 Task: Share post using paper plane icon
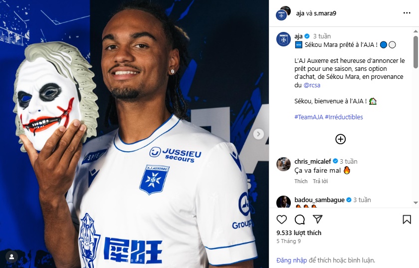317,219
